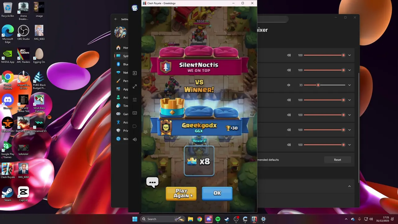Click the tag icon in the game sidebar
398x224 pixels.
(x=135, y=126)
